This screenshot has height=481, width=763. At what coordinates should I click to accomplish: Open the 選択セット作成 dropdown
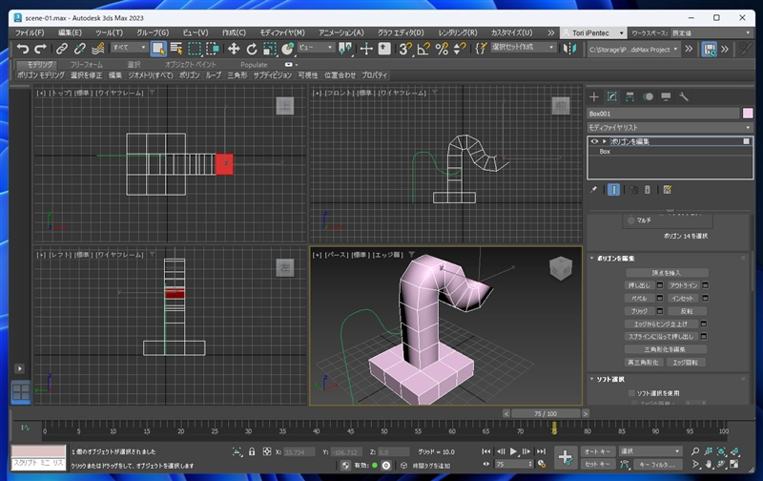523,47
